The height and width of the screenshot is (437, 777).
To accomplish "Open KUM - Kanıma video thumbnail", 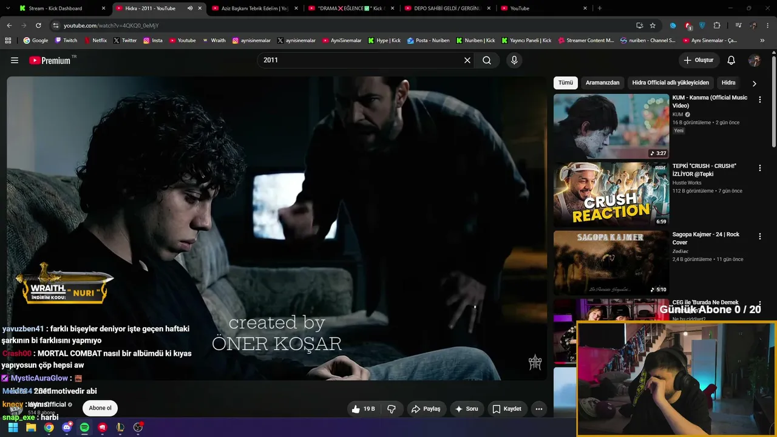I will pyautogui.click(x=611, y=126).
